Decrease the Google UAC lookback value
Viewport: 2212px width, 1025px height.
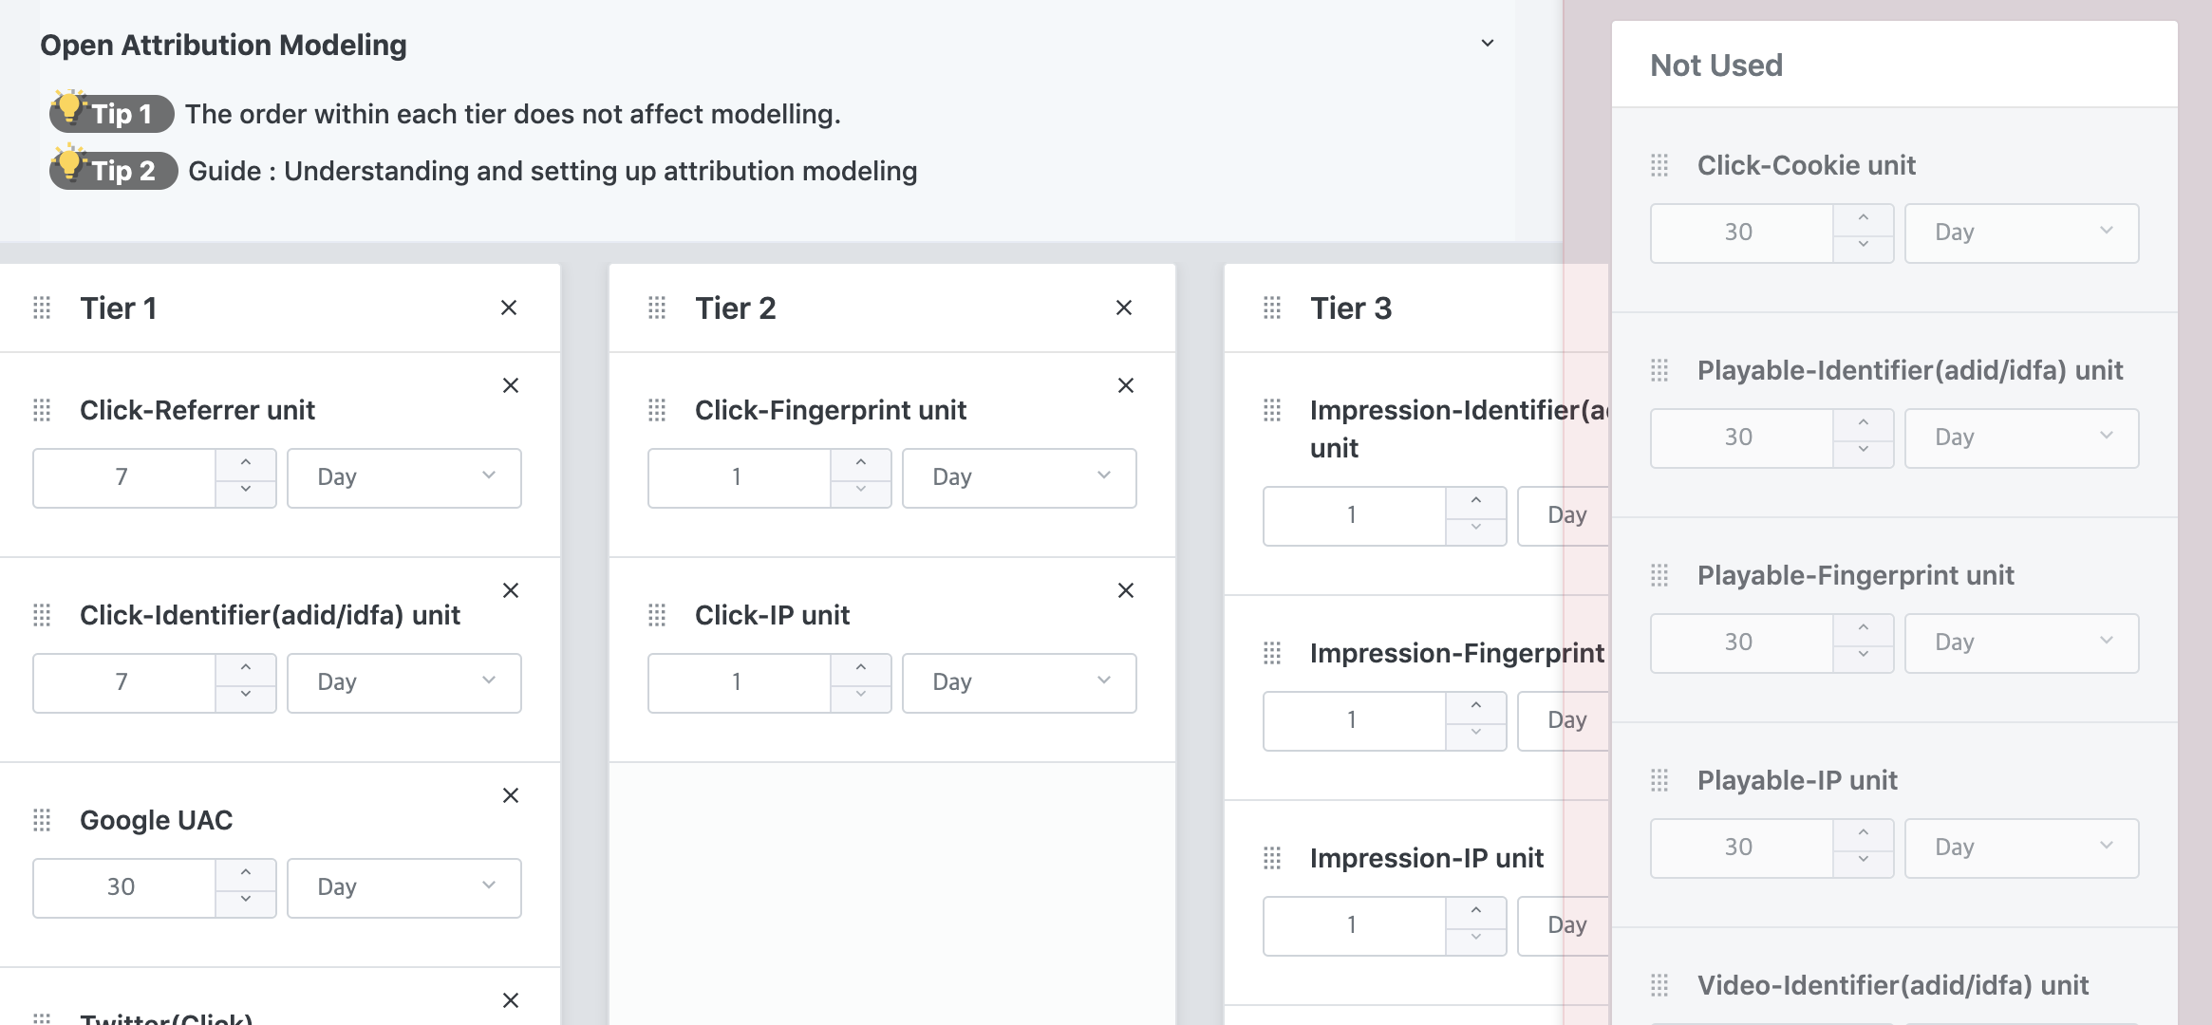[246, 900]
